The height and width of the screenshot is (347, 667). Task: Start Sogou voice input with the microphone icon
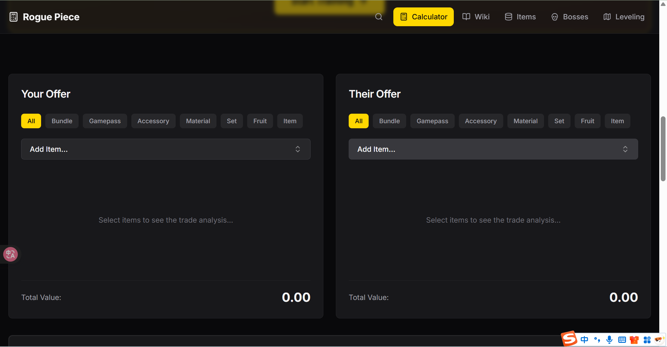coord(609,340)
